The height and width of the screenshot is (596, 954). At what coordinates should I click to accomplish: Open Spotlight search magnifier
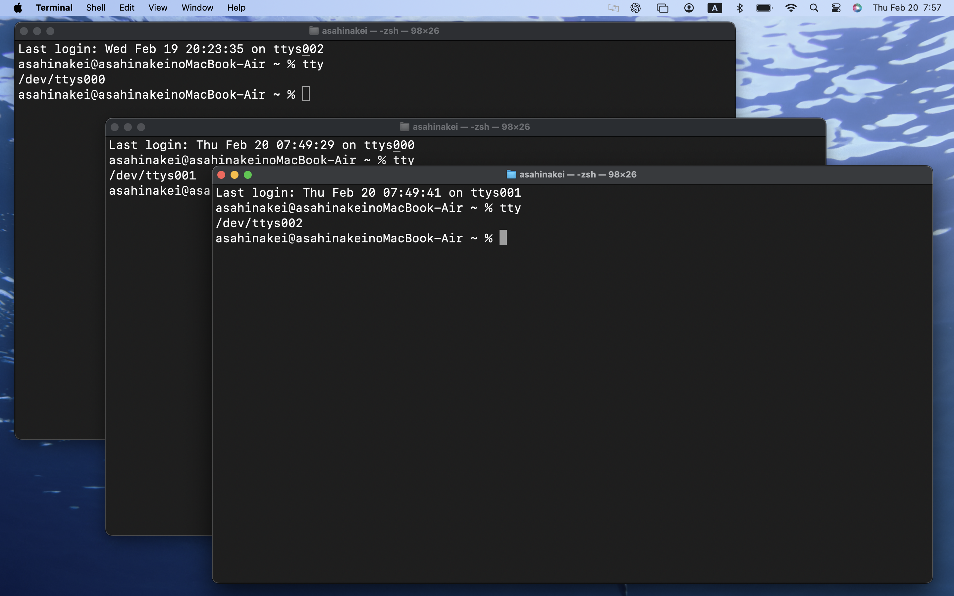click(814, 8)
